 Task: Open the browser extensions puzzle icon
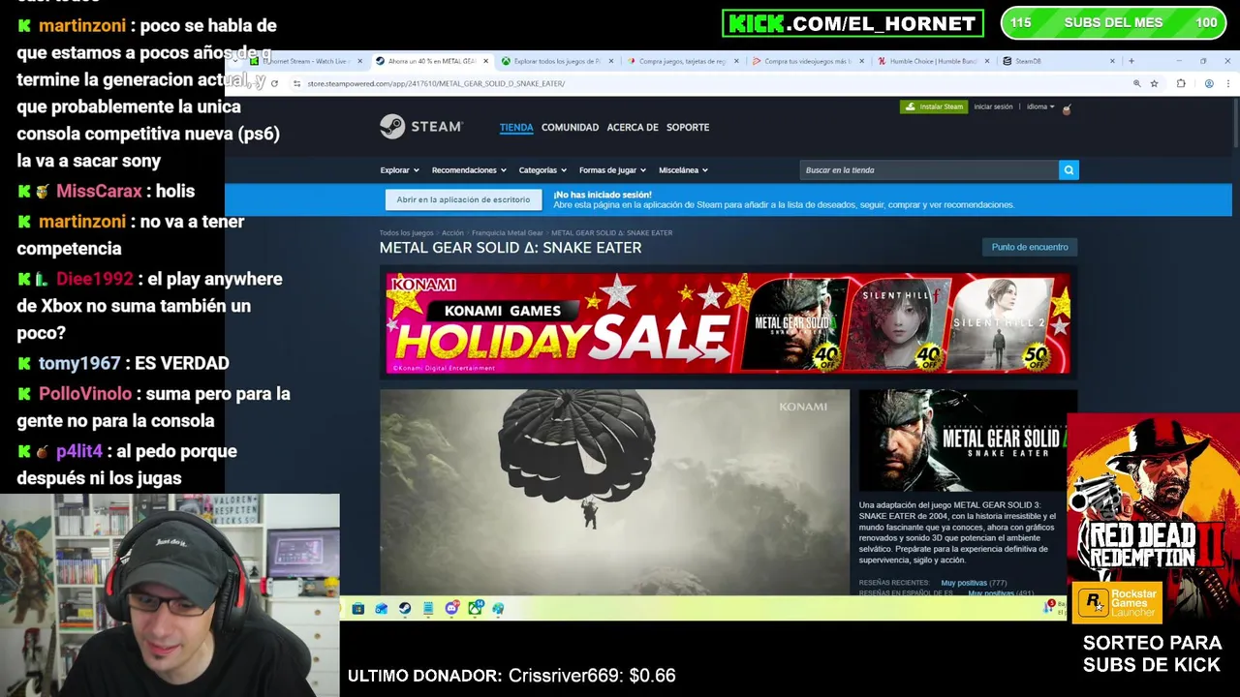[1181, 83]
